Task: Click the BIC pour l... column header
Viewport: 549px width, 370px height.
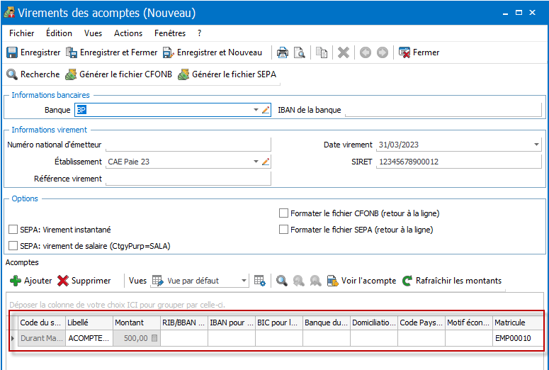Action: (x=279, y=323)
